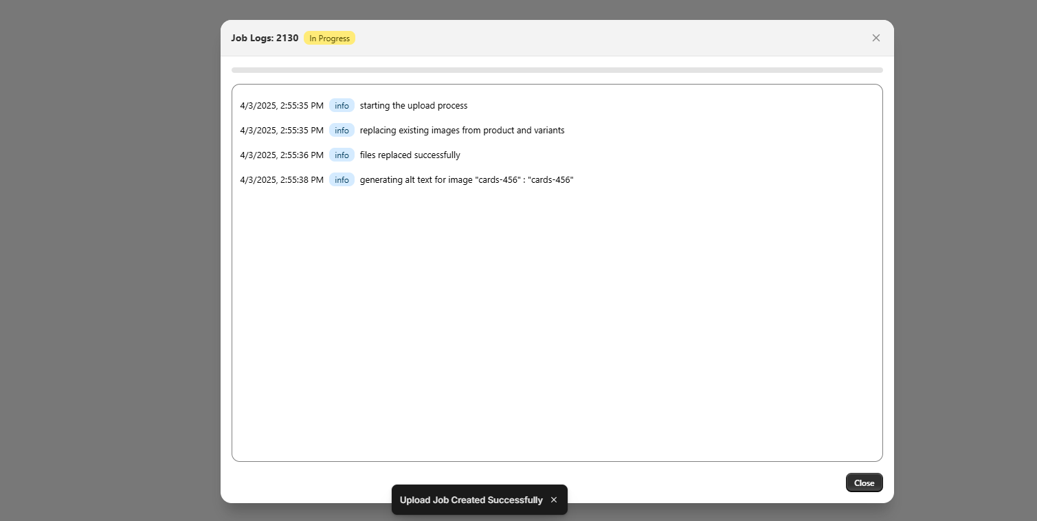Click the modal header bar of Job Logs
This screenshot has height=521, width=1037.
click(557, 38)
